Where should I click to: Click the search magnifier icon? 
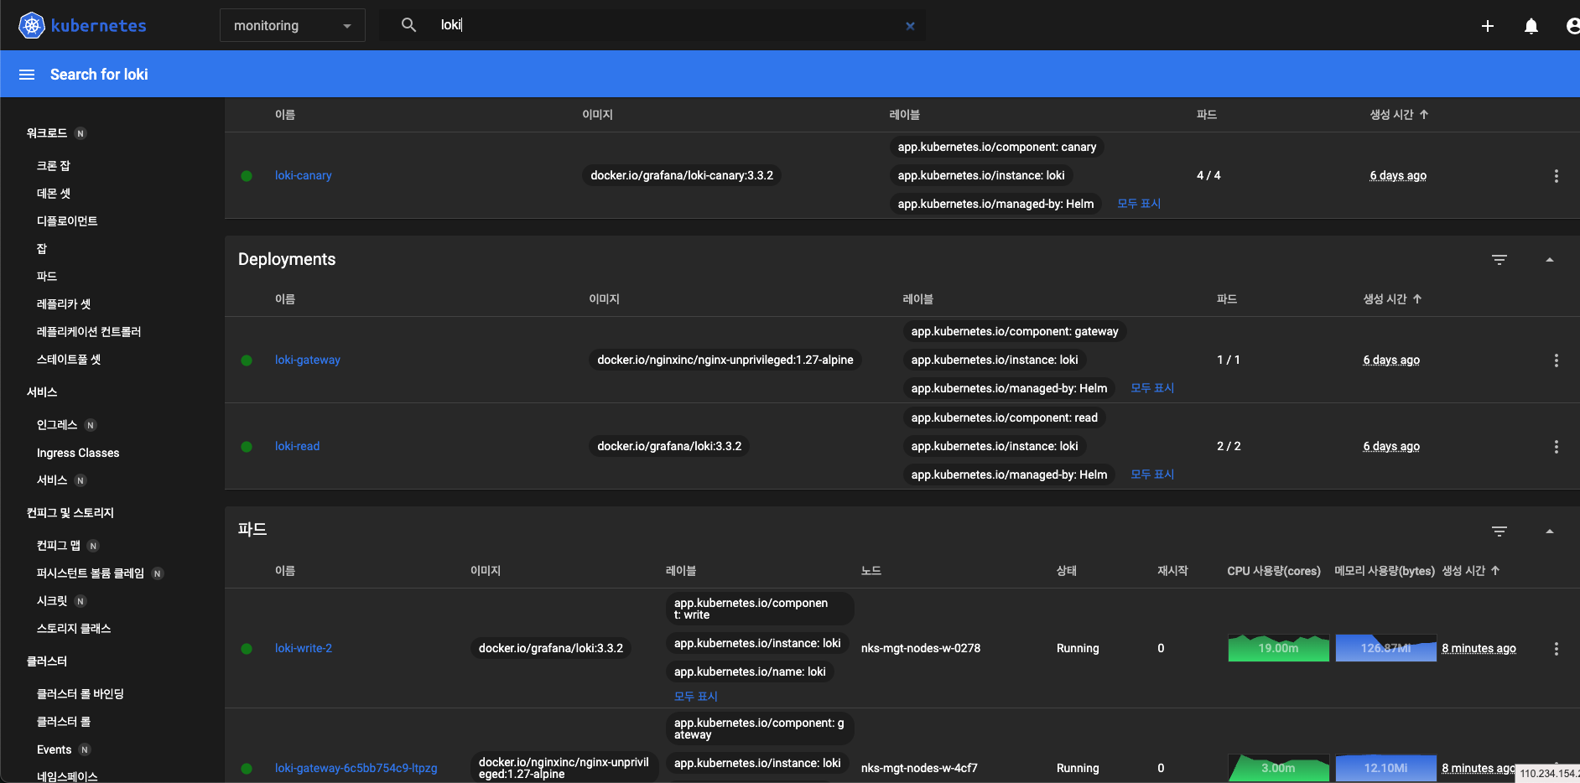(x=408, y=25)
